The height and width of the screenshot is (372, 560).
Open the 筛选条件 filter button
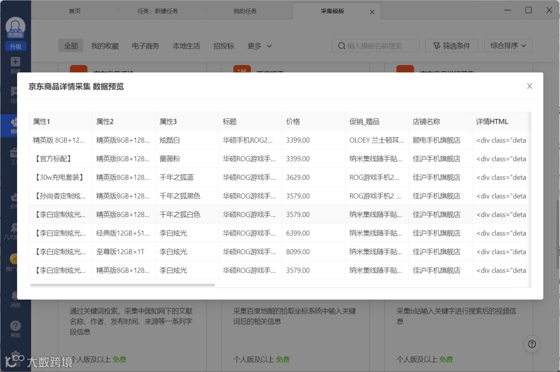(452, 46)
